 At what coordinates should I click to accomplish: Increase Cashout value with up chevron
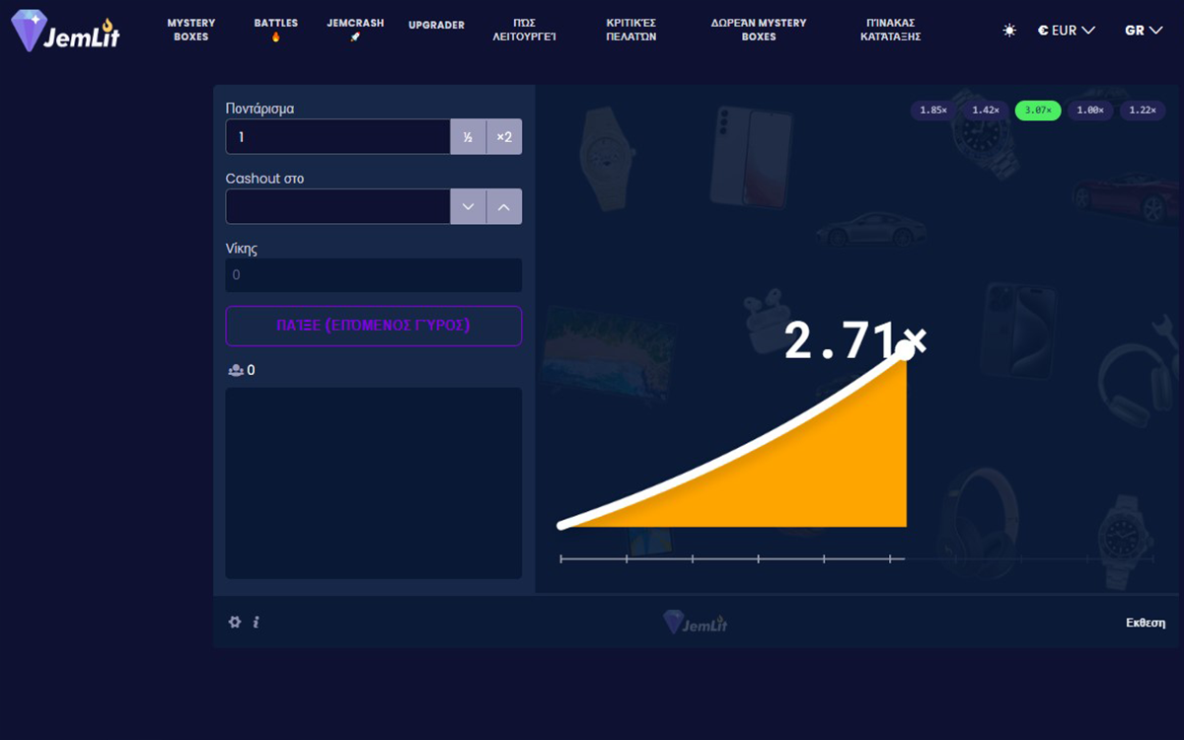(x=504, y=207)
